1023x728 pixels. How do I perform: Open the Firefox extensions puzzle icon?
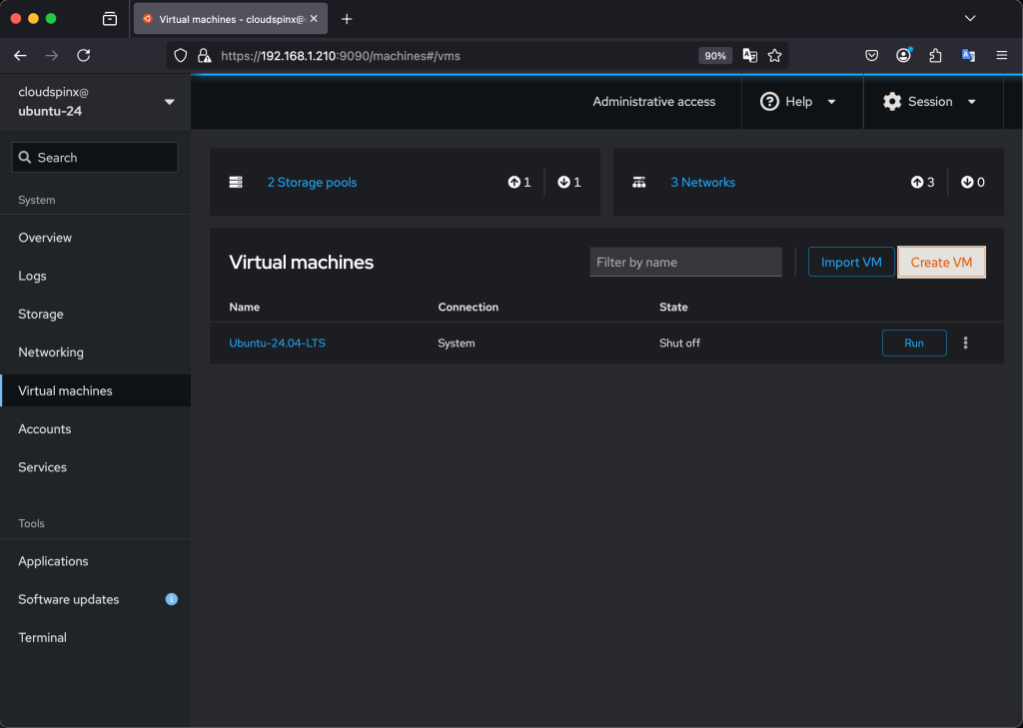935,56
